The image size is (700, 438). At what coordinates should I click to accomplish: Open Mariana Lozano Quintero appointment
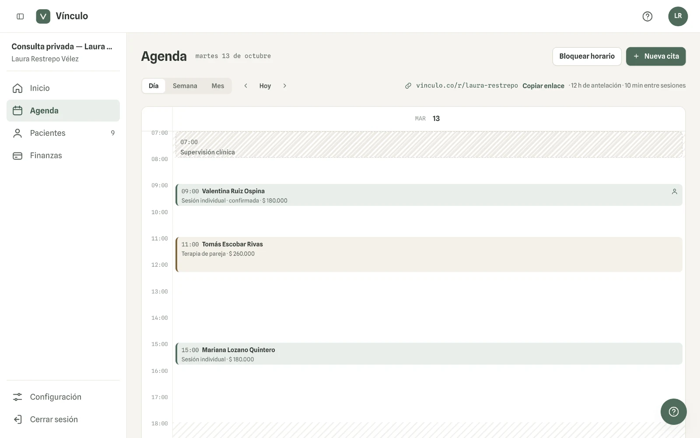429,354
